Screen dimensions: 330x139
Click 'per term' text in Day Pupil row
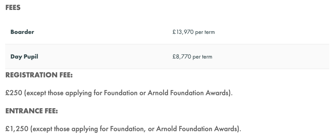pos(202,57)
